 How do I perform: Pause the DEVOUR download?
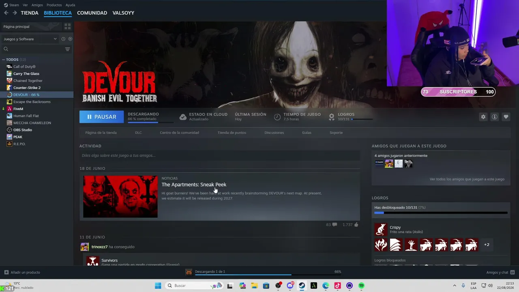click(x=101, y=117)
